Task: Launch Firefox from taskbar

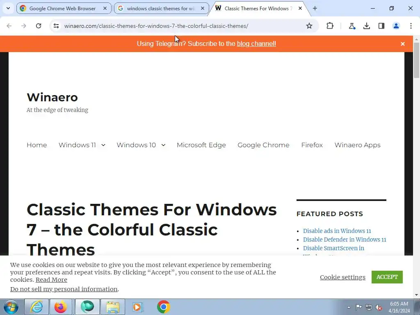Action: click(61, 307)
